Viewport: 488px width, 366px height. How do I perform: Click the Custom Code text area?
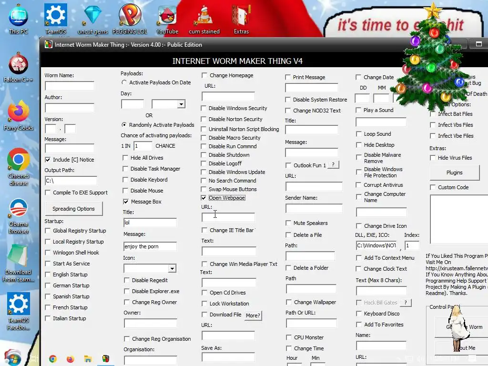[x=459, y=219]
